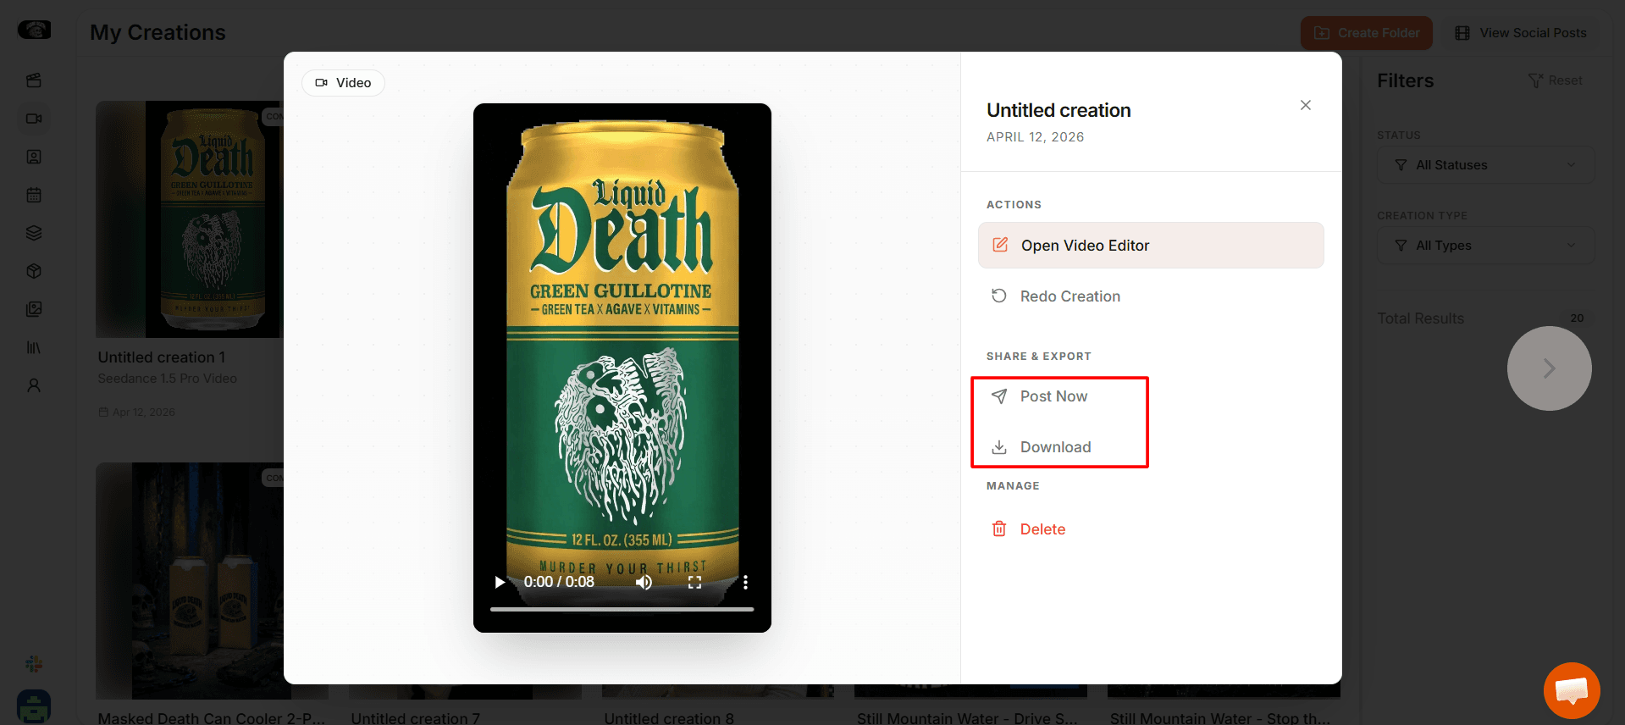Image resolution: width=1625 pixels, height=725 pixels.
Task: Click the Post Now paper plane icon
Action: [x=999, y=396]
